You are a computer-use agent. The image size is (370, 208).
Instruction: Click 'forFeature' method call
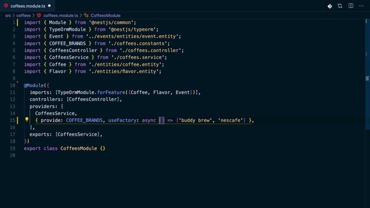[111, 92]
